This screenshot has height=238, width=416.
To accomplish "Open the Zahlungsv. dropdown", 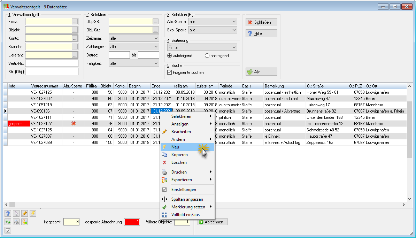I will point(134,47).
